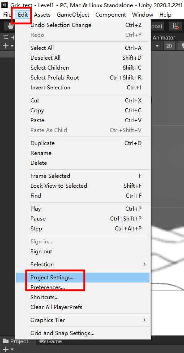Click the Unity logo in title bar
Screen dimensions: 184x353
point(4,5)
